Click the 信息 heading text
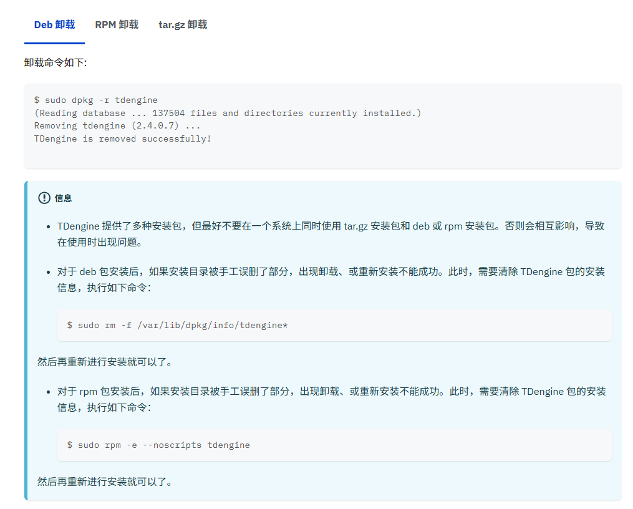Screen dimensions: 633x509 64,198
